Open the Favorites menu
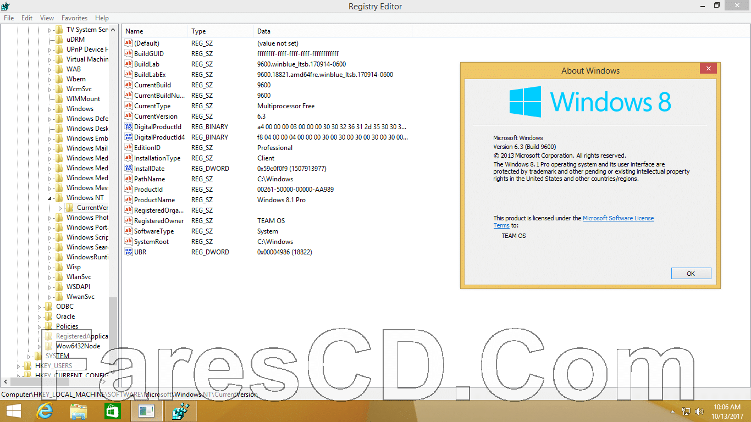 tap(74, 18)
